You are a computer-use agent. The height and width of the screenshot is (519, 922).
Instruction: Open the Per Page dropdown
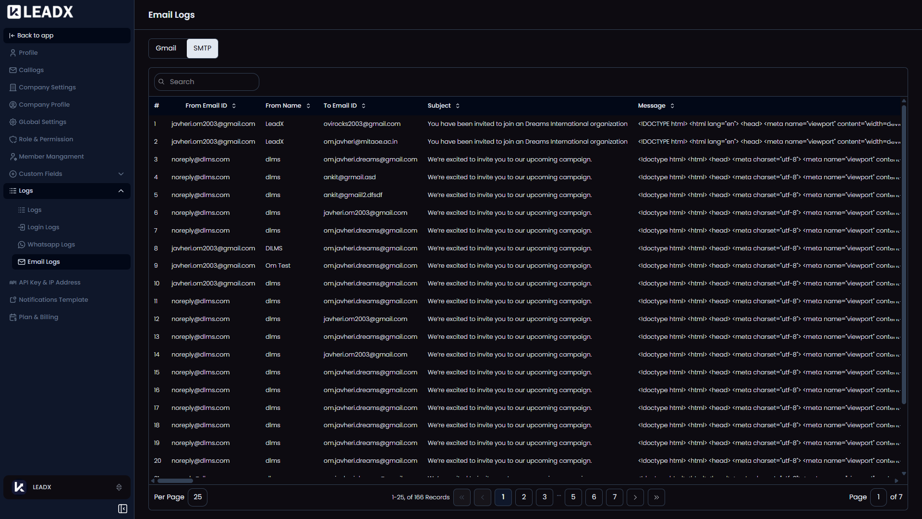[197, 497]
